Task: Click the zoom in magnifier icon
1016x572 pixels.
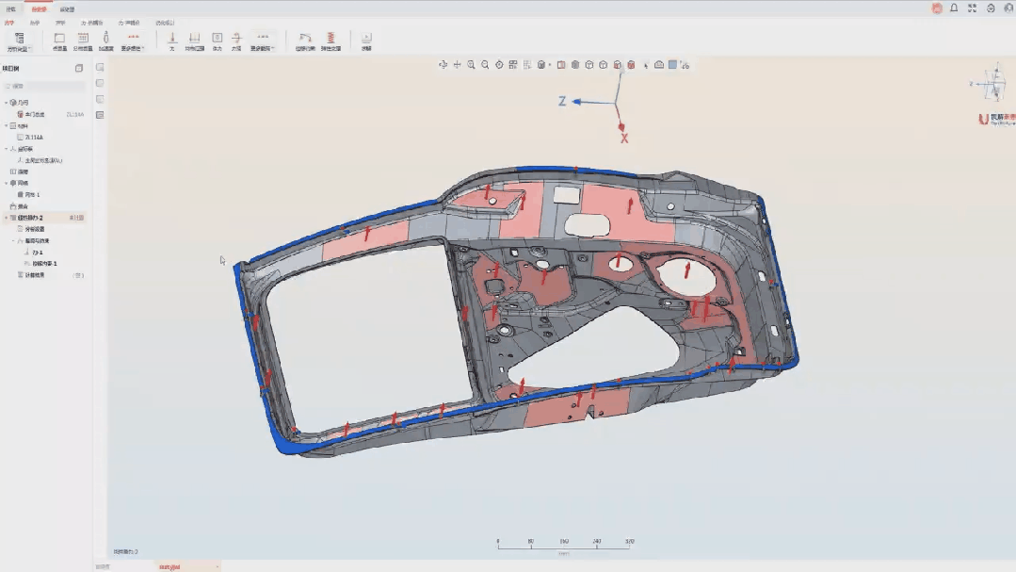Action: point(471,65)
